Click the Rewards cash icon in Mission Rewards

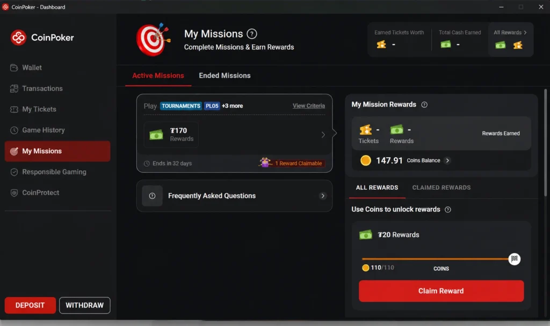[397, 130]
